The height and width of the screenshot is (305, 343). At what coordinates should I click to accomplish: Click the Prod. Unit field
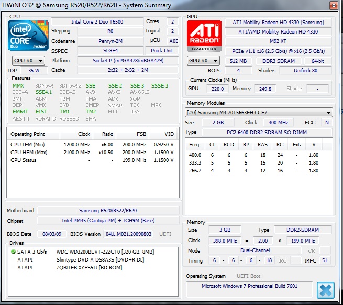[x=162, y=51]
